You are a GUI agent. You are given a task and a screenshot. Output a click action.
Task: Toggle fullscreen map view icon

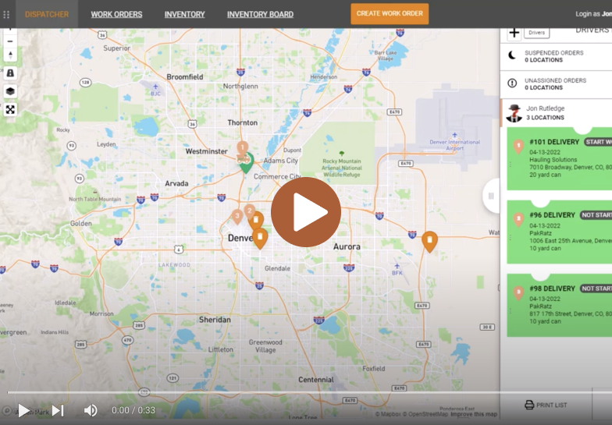10,109
